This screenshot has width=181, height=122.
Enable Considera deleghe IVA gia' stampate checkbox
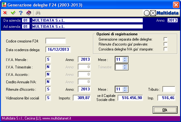(x=165, y=49)
